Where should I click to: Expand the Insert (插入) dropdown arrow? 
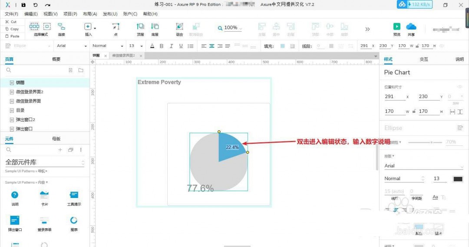pos(95,28)
